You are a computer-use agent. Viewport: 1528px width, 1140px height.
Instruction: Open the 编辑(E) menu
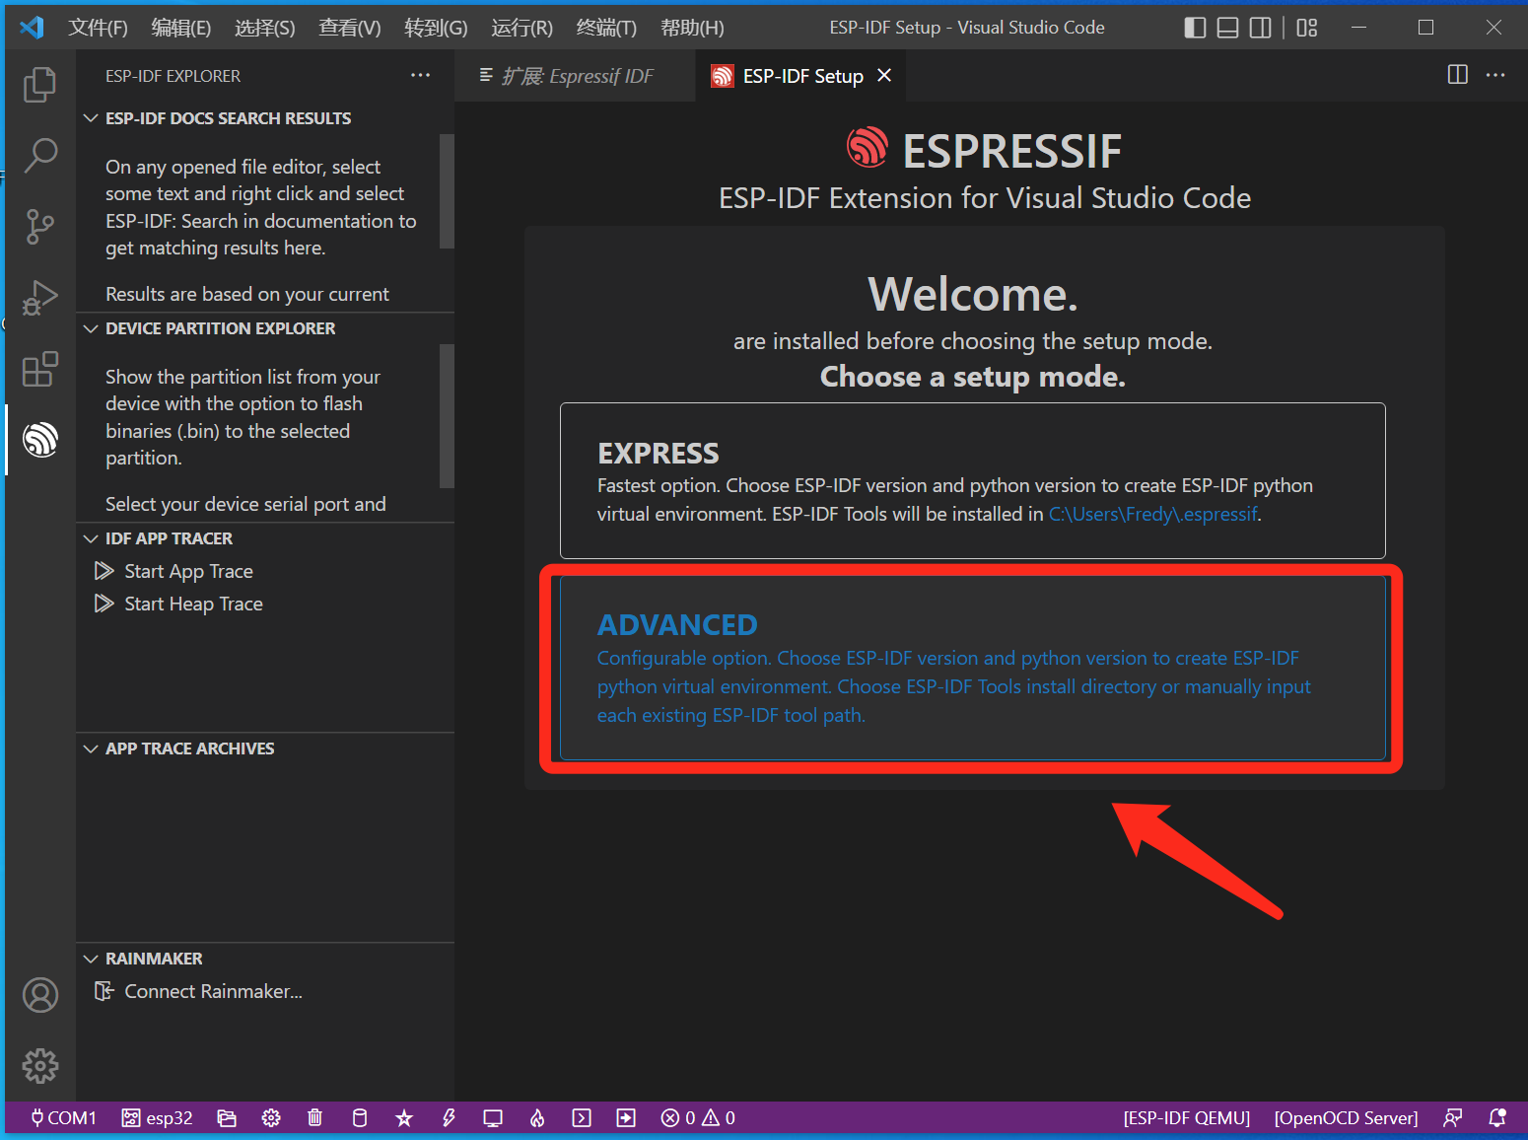pyautogui.click(x=181, y=28)
